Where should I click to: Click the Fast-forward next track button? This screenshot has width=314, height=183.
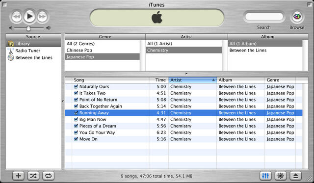pyautogui.click(x=43, y=16)
